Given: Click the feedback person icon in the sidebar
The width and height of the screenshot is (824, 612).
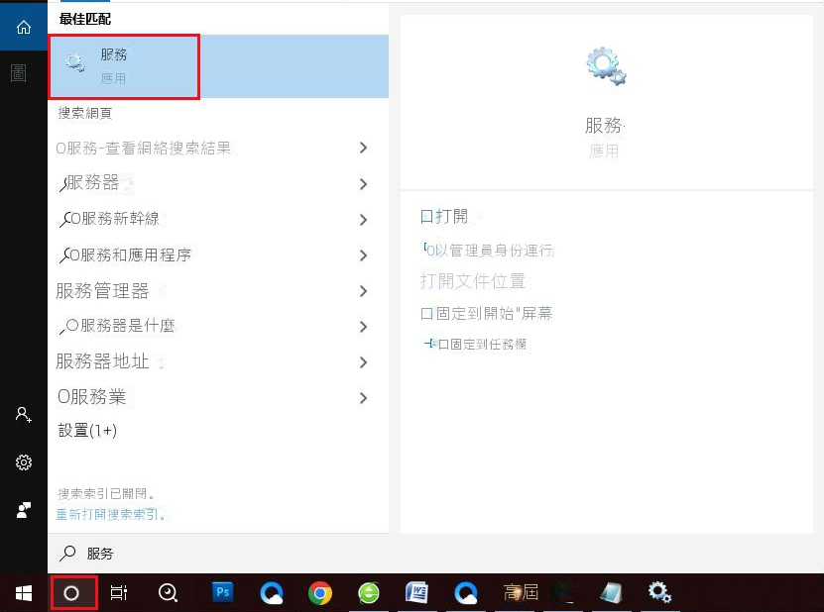Looking at the screenshot, I should [x=24, y=510].
